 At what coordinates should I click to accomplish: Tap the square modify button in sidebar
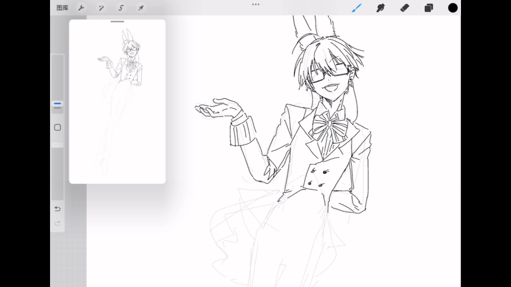click(x=57, y=127)
